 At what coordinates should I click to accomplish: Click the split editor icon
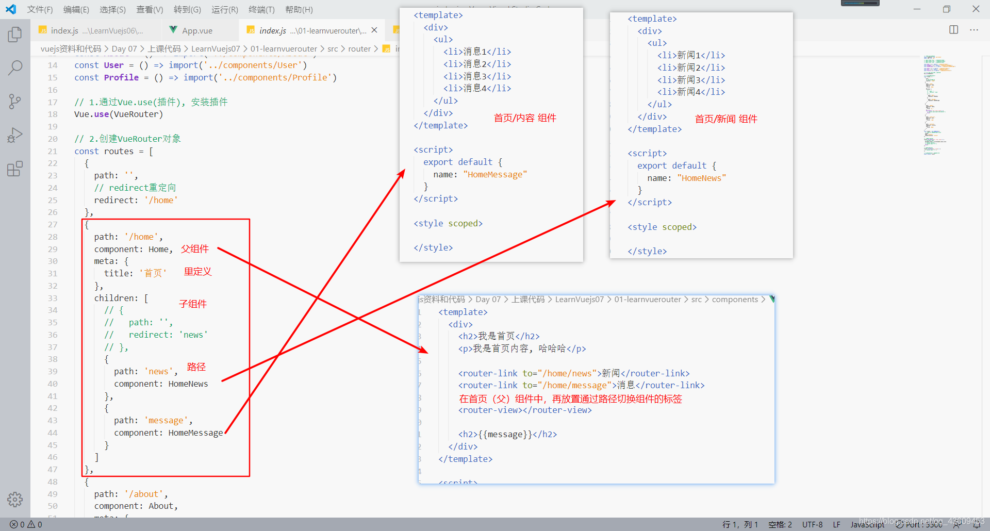(x=954, y=30)
